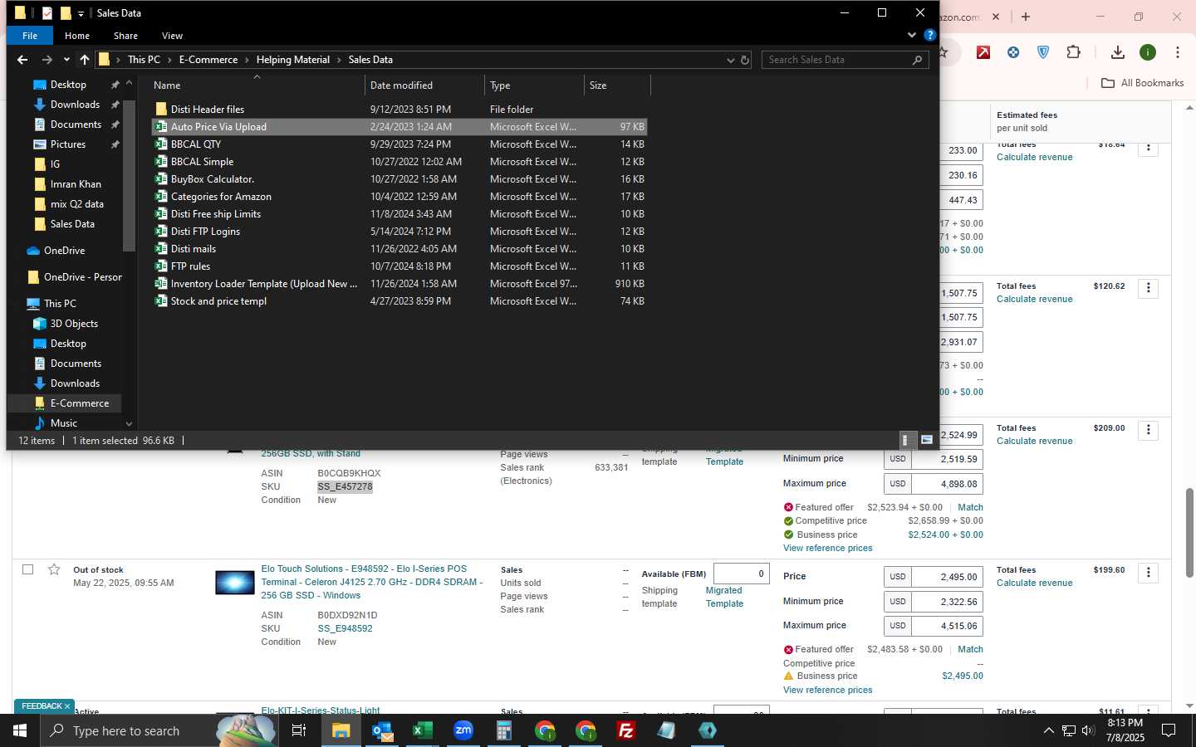Open Customize Quick Access Toolbar dropdown
Viewport: 1196px width, 747px height.
pyautogui.click(x=81, y=13)
